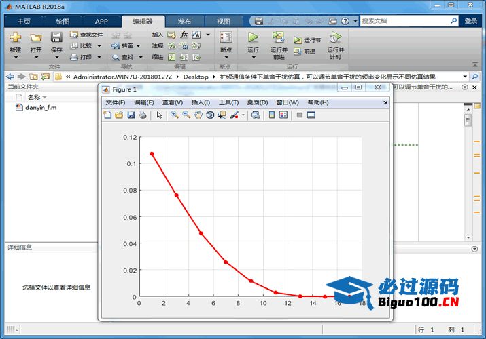Switch to the Plots (绘图) tab
This screenshot has height=339, width=486.
(63, 21)
